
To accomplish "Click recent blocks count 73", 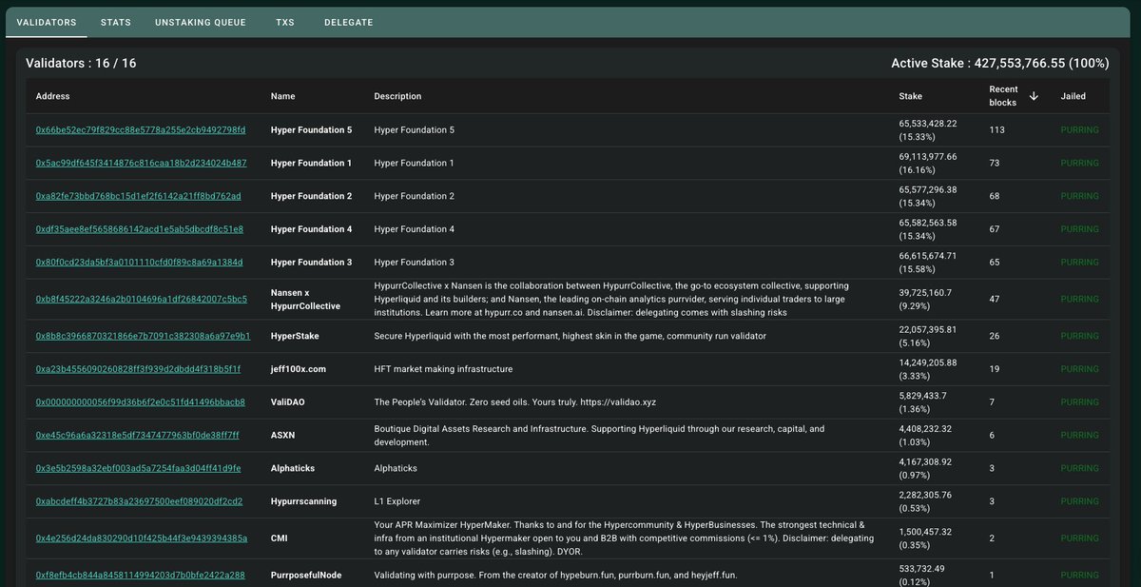I will 996,163.
